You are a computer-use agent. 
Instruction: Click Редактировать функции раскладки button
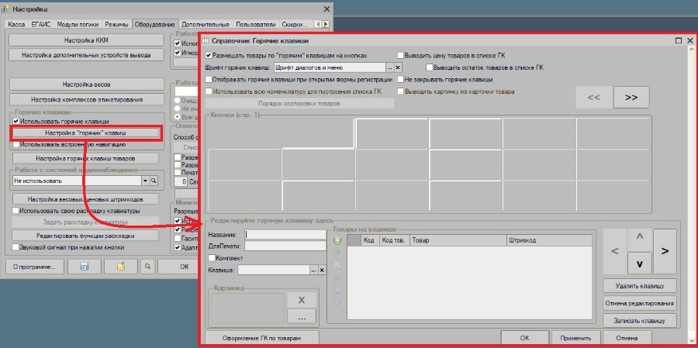pos(85,236)
